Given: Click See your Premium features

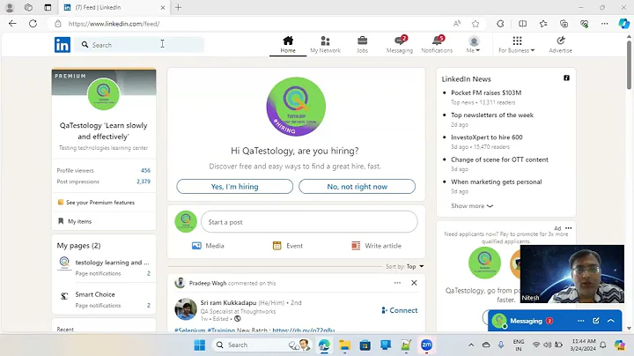Looking at the screenshot, I should point(96,203).
